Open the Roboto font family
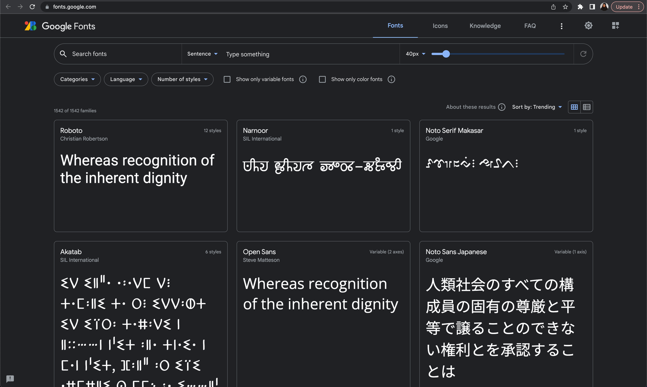647x387 pixels. click(x=141, y=176)
